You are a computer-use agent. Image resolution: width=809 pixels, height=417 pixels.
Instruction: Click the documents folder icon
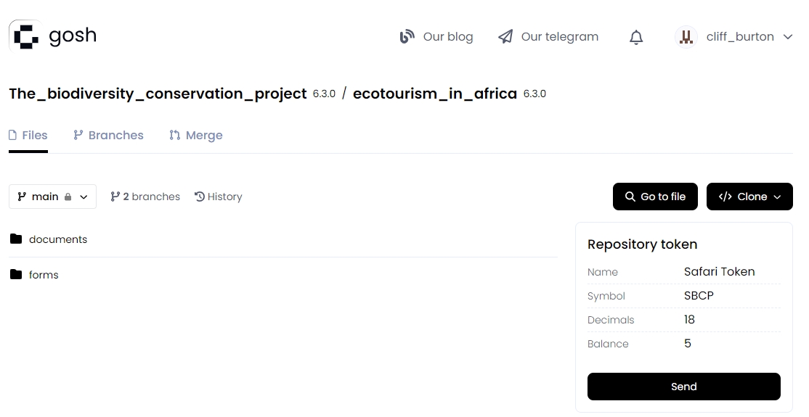[x=16, y=239]
